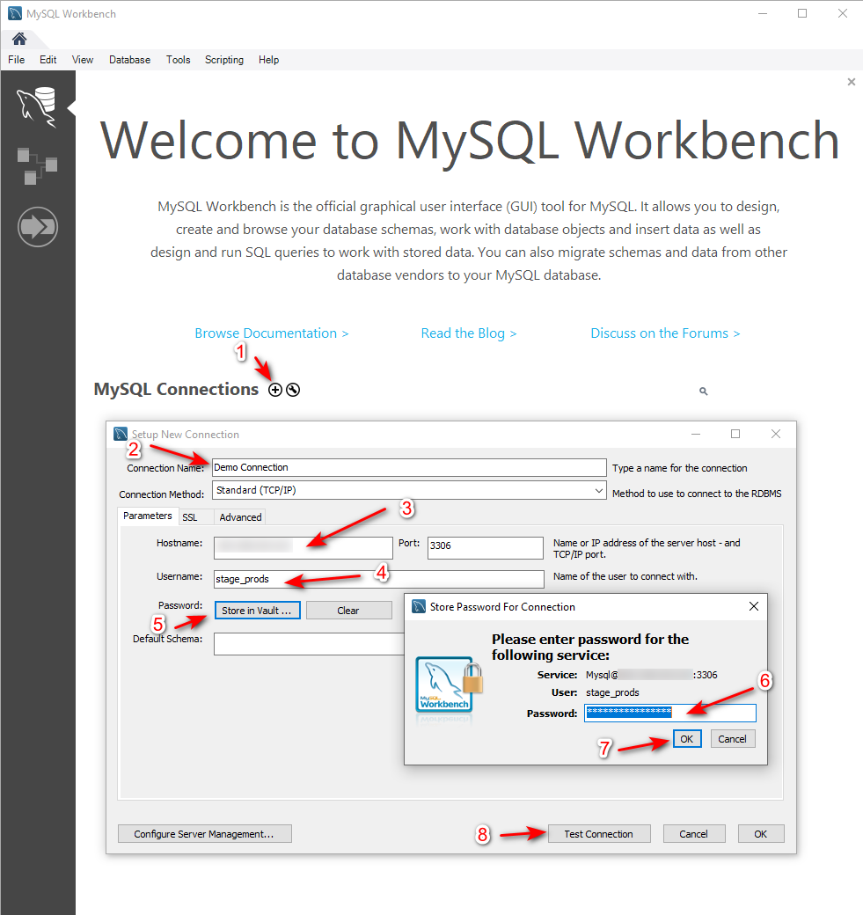
Task: Open the Migration wizard sidebar icon
Action: (37, 226)
